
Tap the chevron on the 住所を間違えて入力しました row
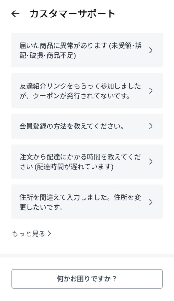(151, 202)
